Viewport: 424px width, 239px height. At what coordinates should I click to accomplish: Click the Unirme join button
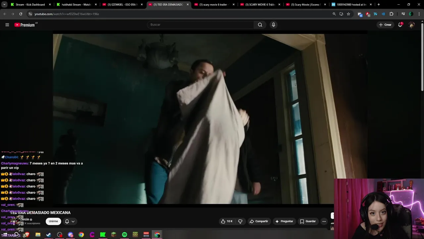pos(53,221)
